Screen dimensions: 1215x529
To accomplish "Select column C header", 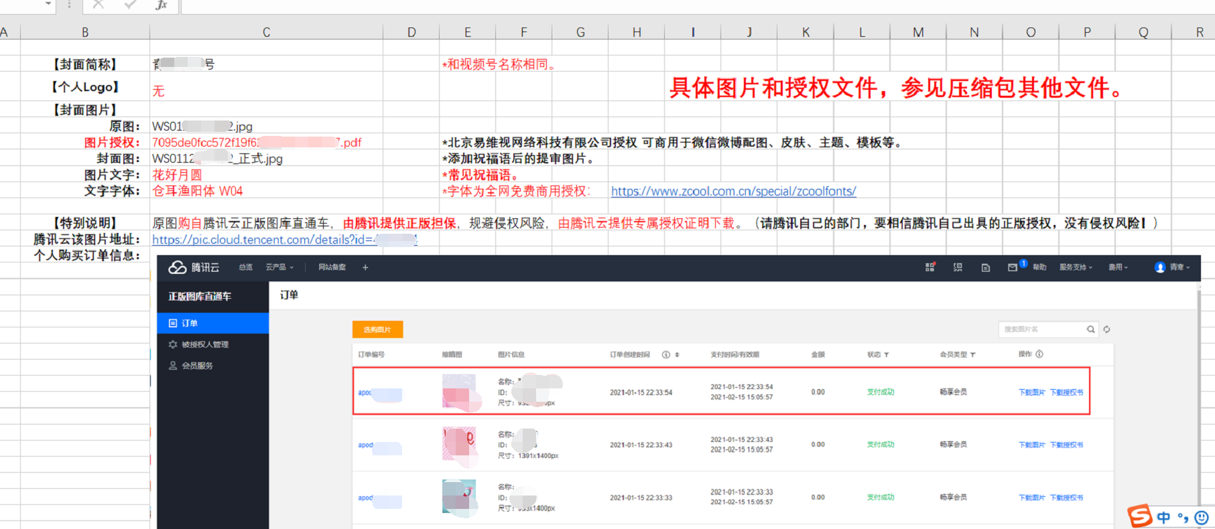I will [x=266, y=32].
